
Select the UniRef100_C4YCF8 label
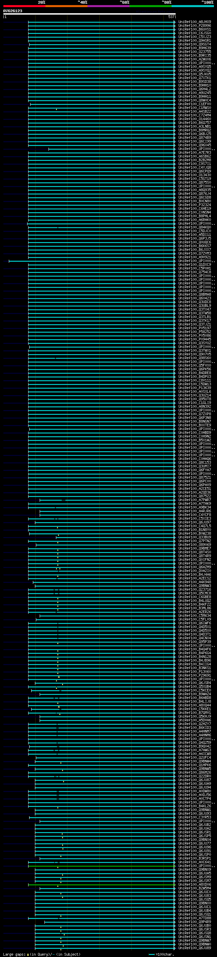[x=195, y=515]
